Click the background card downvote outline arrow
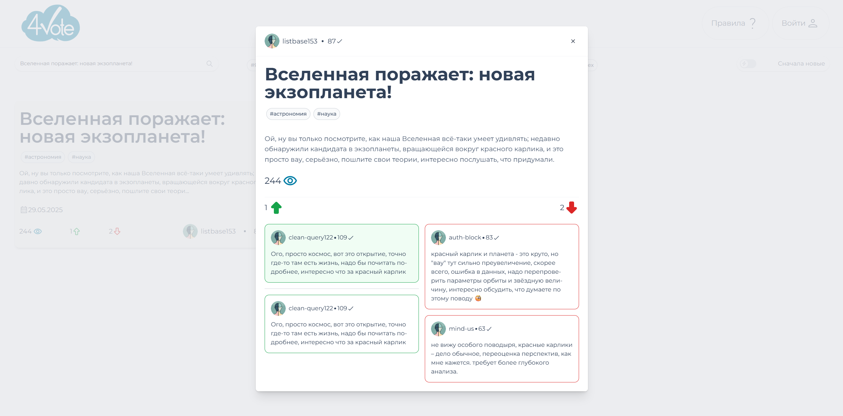 click(117, 232)
